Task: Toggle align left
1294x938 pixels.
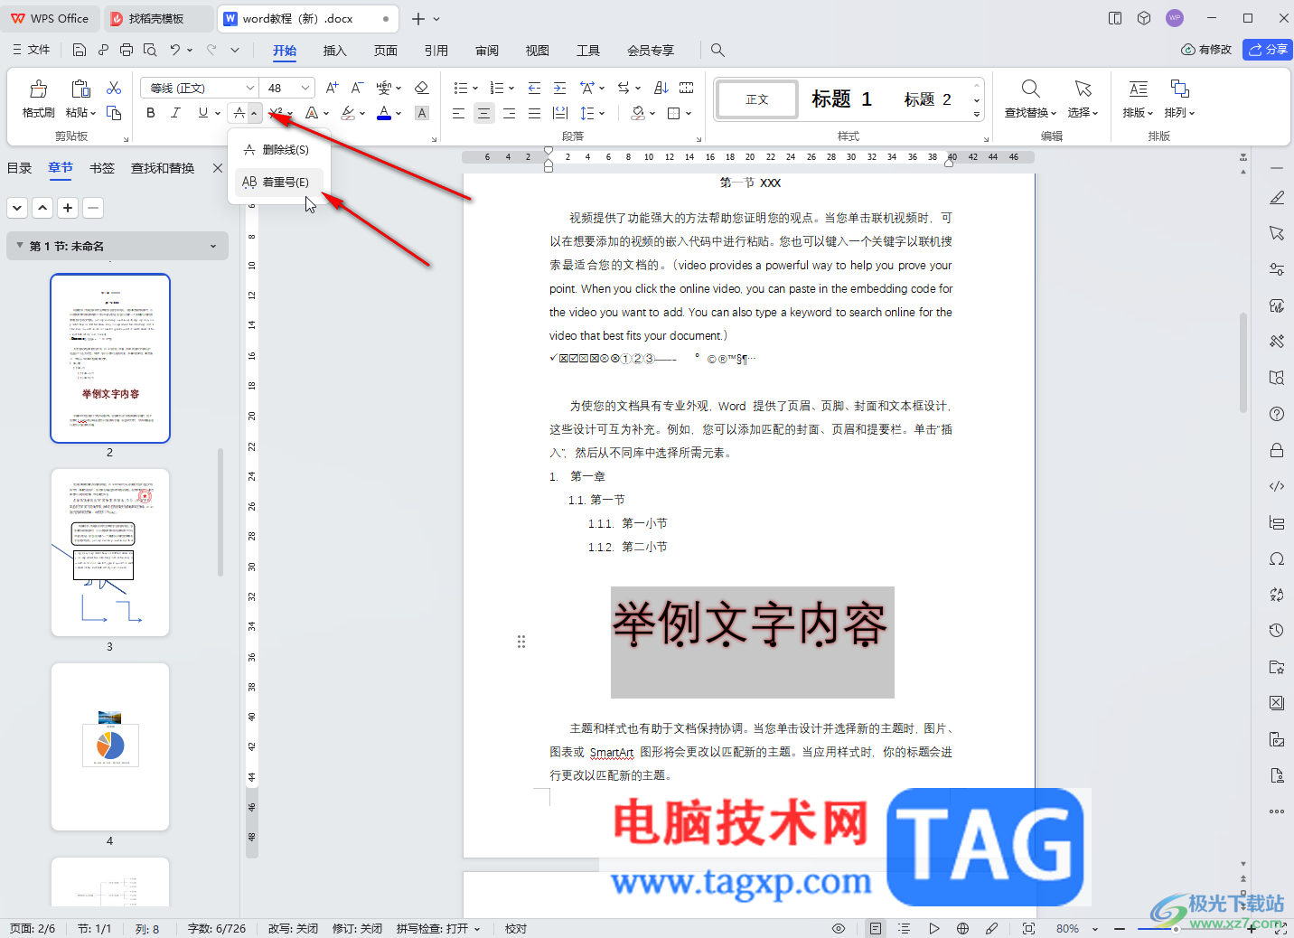Action: click(458, 113)
